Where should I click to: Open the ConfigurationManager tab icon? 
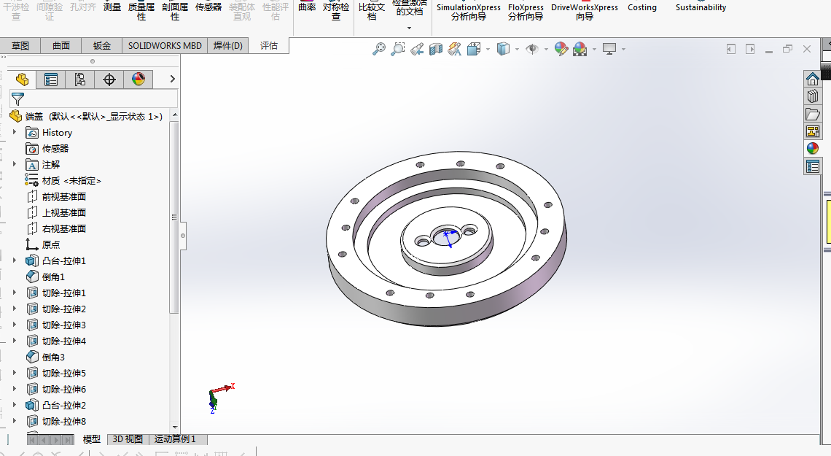tap(80, 80)
